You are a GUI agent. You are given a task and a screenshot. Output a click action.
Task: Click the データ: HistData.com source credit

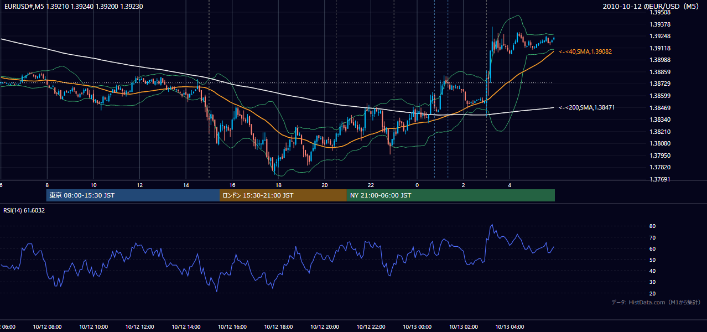(x=656, y=302)
